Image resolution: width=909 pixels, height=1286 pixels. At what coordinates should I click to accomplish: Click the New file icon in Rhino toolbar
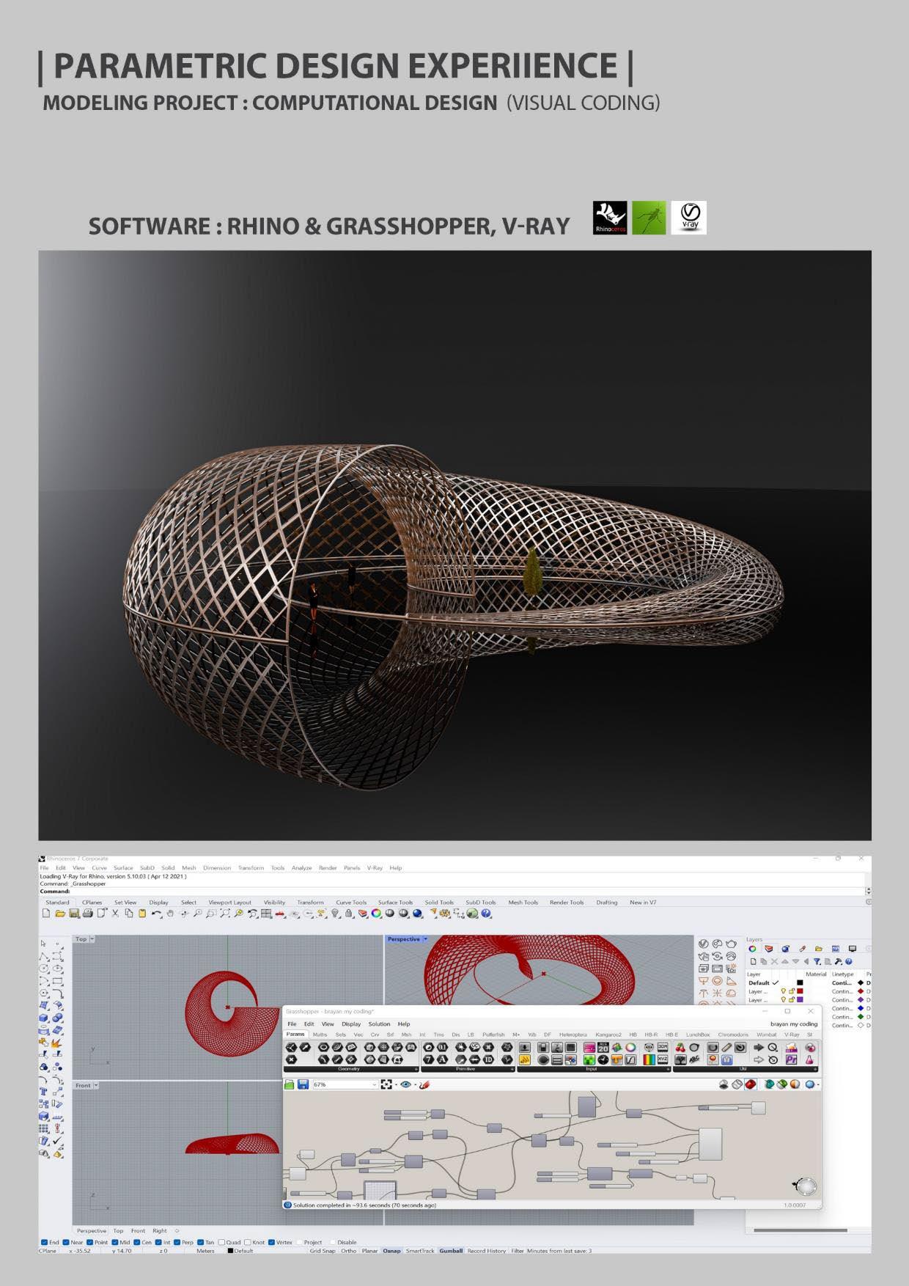(45, 913)
